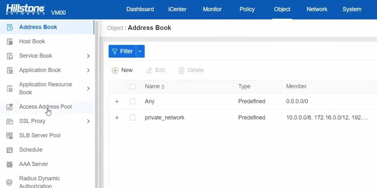This screenshot has height=188, width=377.
Task: Click the SLB Server Pool icon
Action: click(10, 135)
